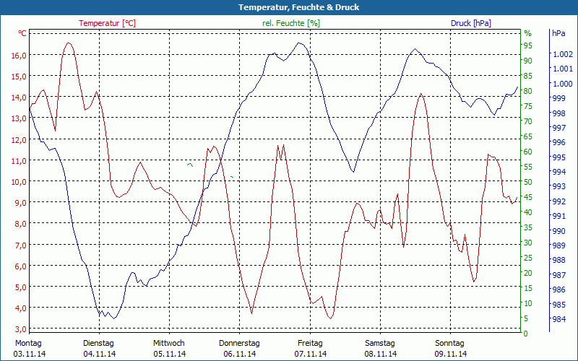Click the 10,0 temperature axis value
578x361 pixels.
click(x=20, y=182)
